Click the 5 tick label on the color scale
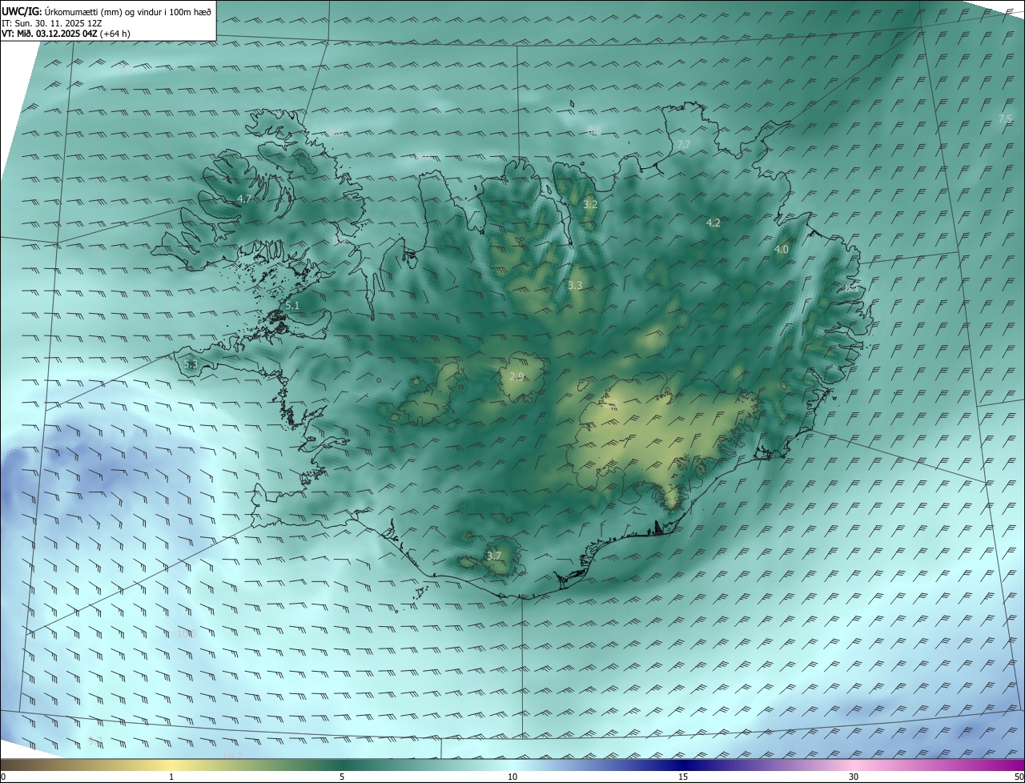Image resolution: width=1025 pixels, height=783 pixels. [x=342, y=777]
